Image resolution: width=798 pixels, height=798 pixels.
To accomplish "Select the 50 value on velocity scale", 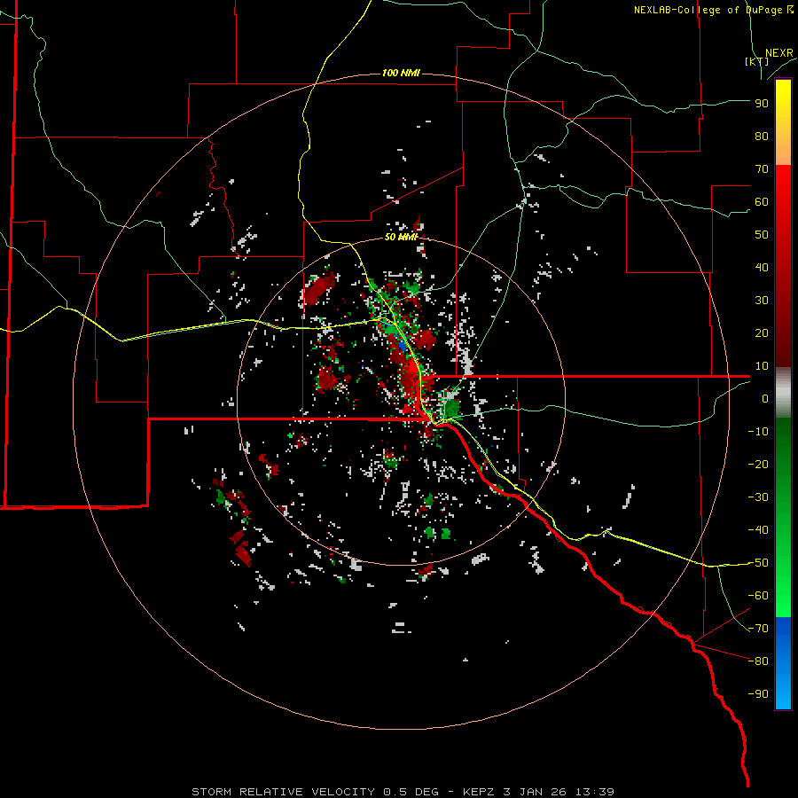I will [x=762, y=235].
